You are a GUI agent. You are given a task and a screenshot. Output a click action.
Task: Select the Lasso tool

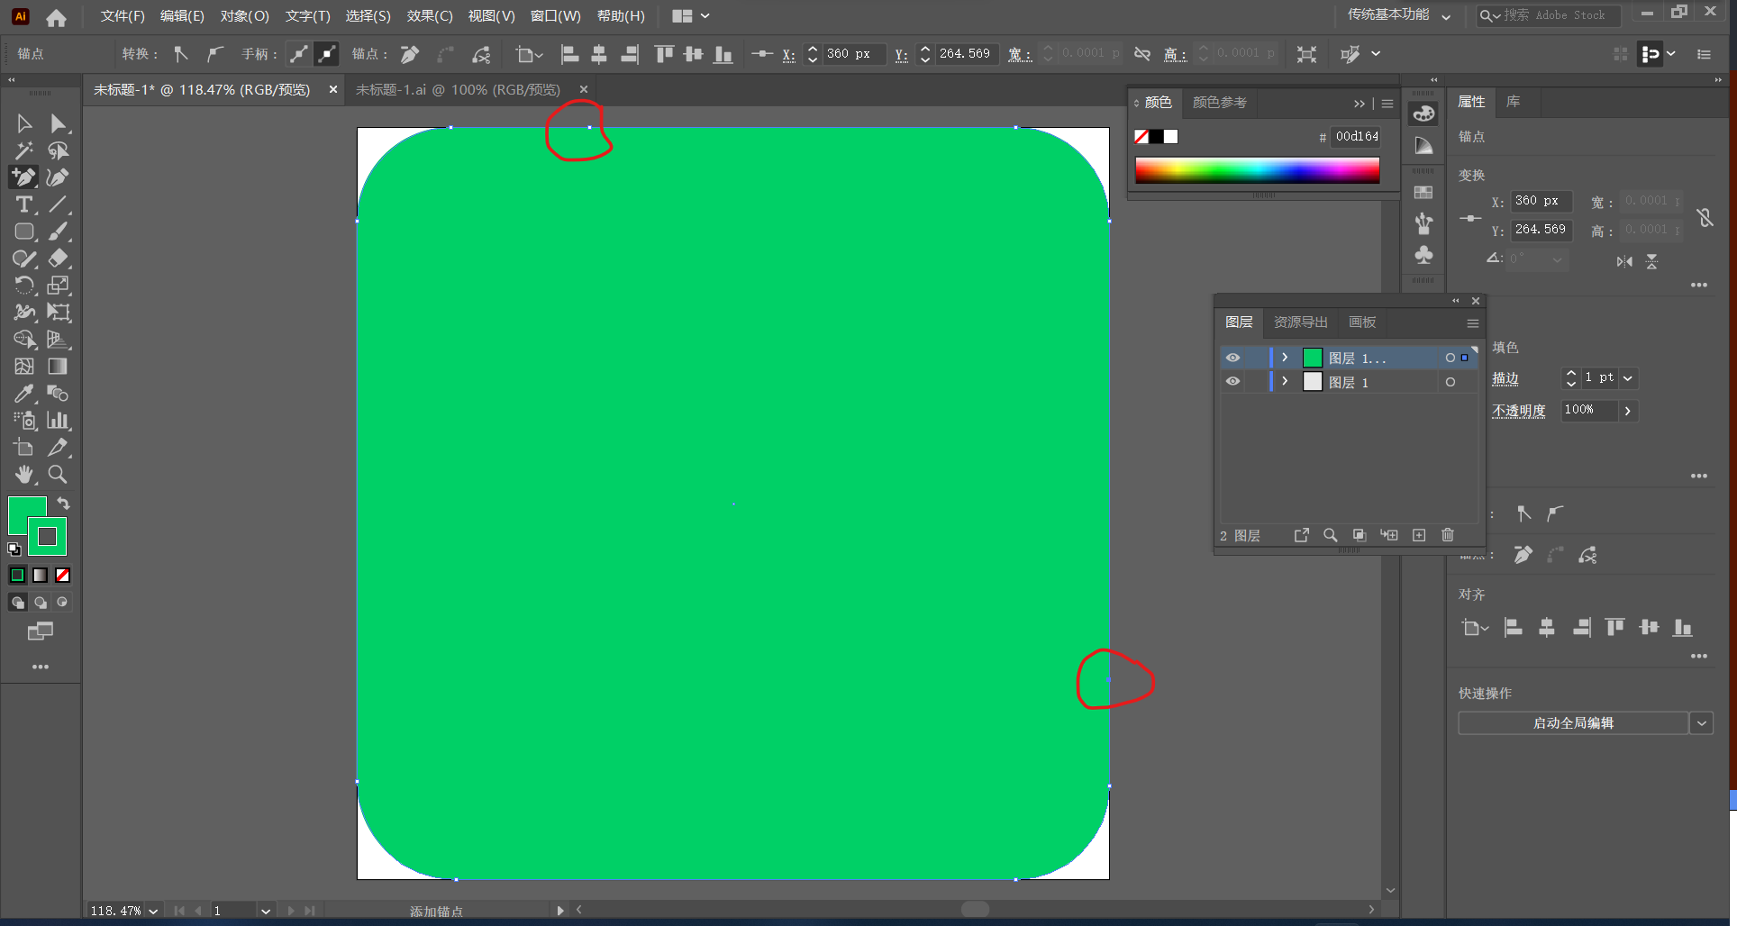pyautogui.click(x=59, y=150)
